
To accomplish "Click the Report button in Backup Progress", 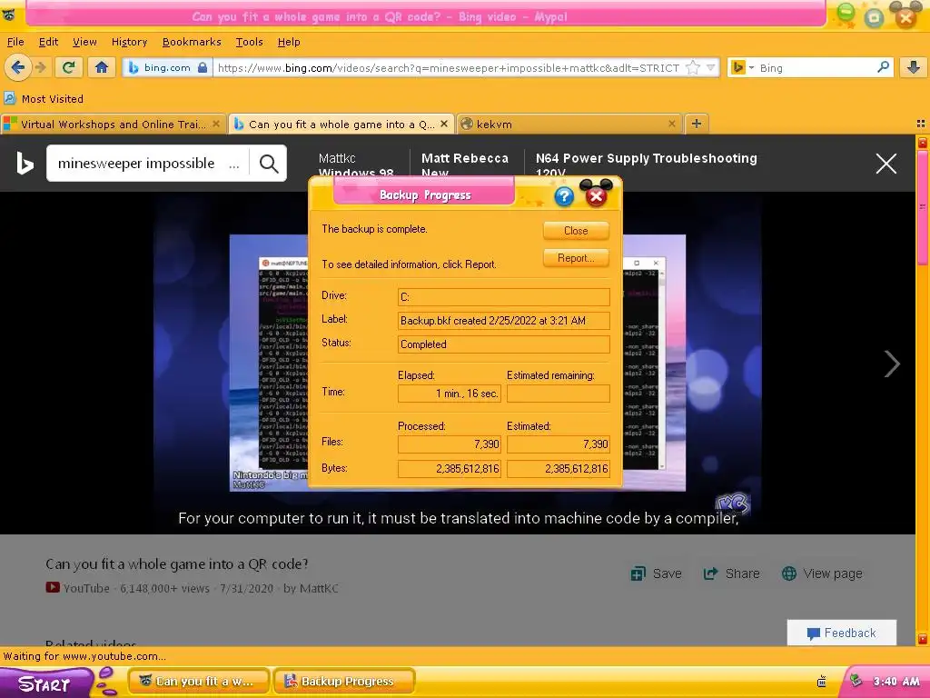I will tap(576, 257).
